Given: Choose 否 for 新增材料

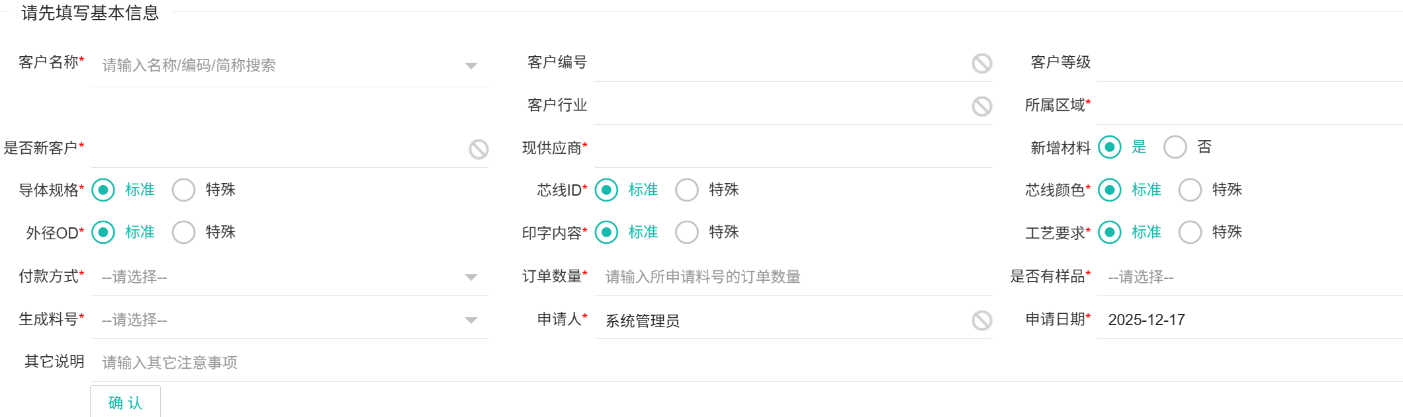Looking at the screenshot, I should (x=1175, y=147).
